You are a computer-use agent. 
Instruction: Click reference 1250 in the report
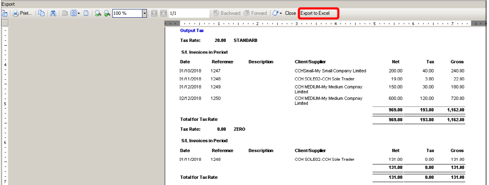tap(216, 98)
